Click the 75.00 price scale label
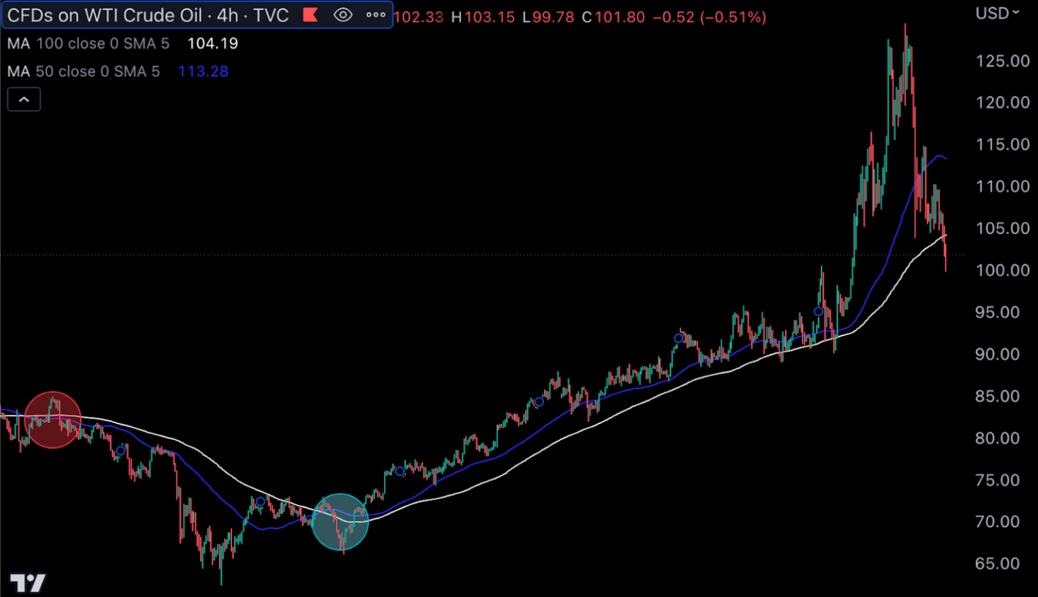1038x597 pixels. (997, 480)
